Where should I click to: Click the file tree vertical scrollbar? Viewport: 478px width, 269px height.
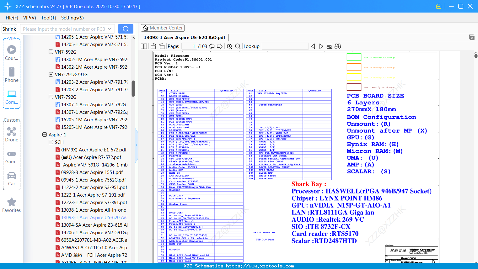133,89
